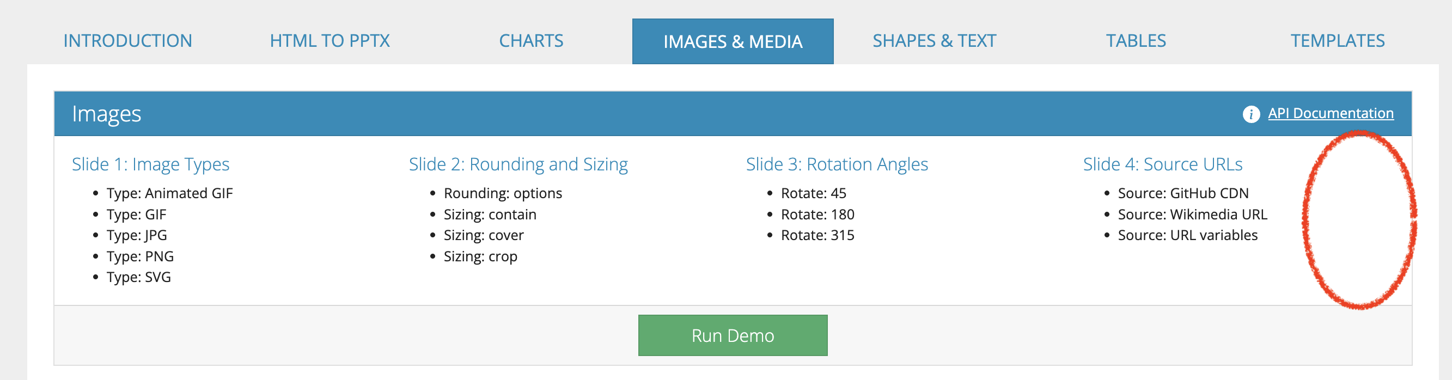The height and width of the screenshot is (380, 1452).
Task: Click the Source: GitHub CDN item
Action: pyautogui.click(x=1183, y=193)
